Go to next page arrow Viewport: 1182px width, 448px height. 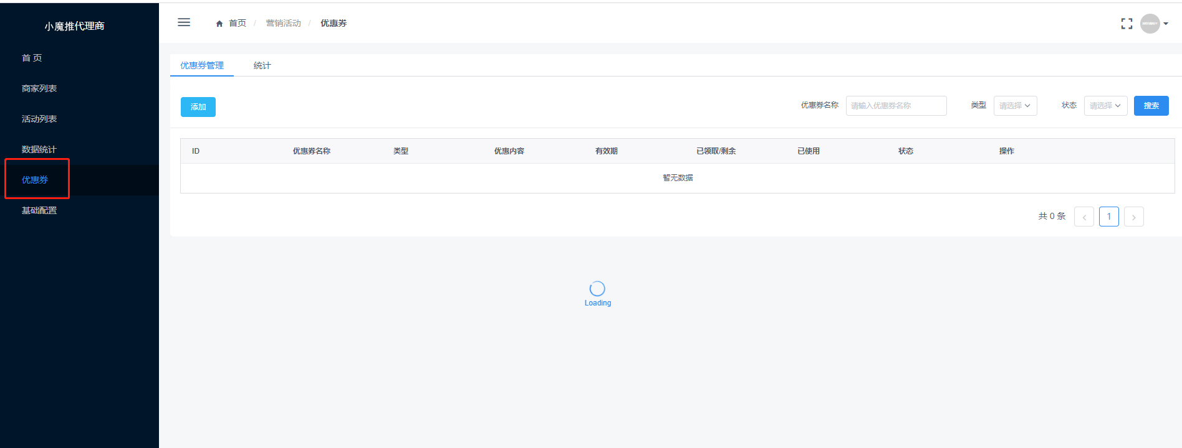tap(1133, 217)
